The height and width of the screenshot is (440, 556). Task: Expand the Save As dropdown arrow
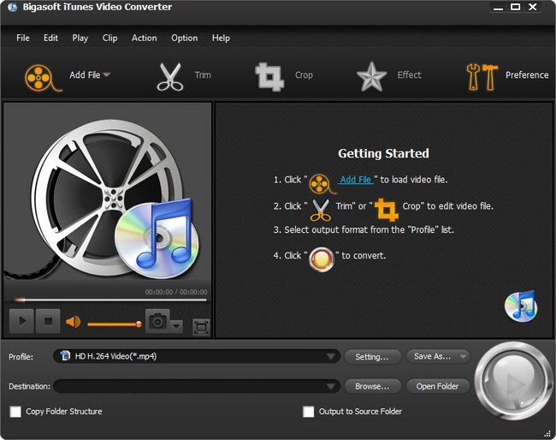(463, 356)
